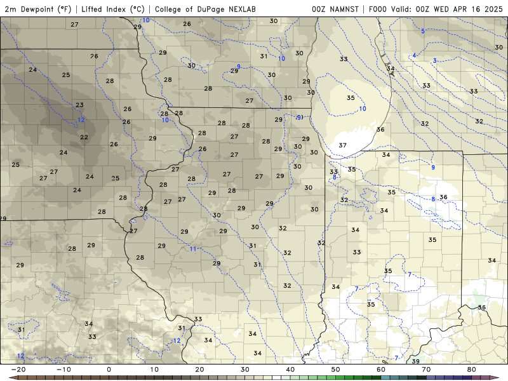Image resolution: width=508 pixels, height=381 pixels.
Task: Click the 'Lifted Index (°C)' title text
Action: click(113, 9)
